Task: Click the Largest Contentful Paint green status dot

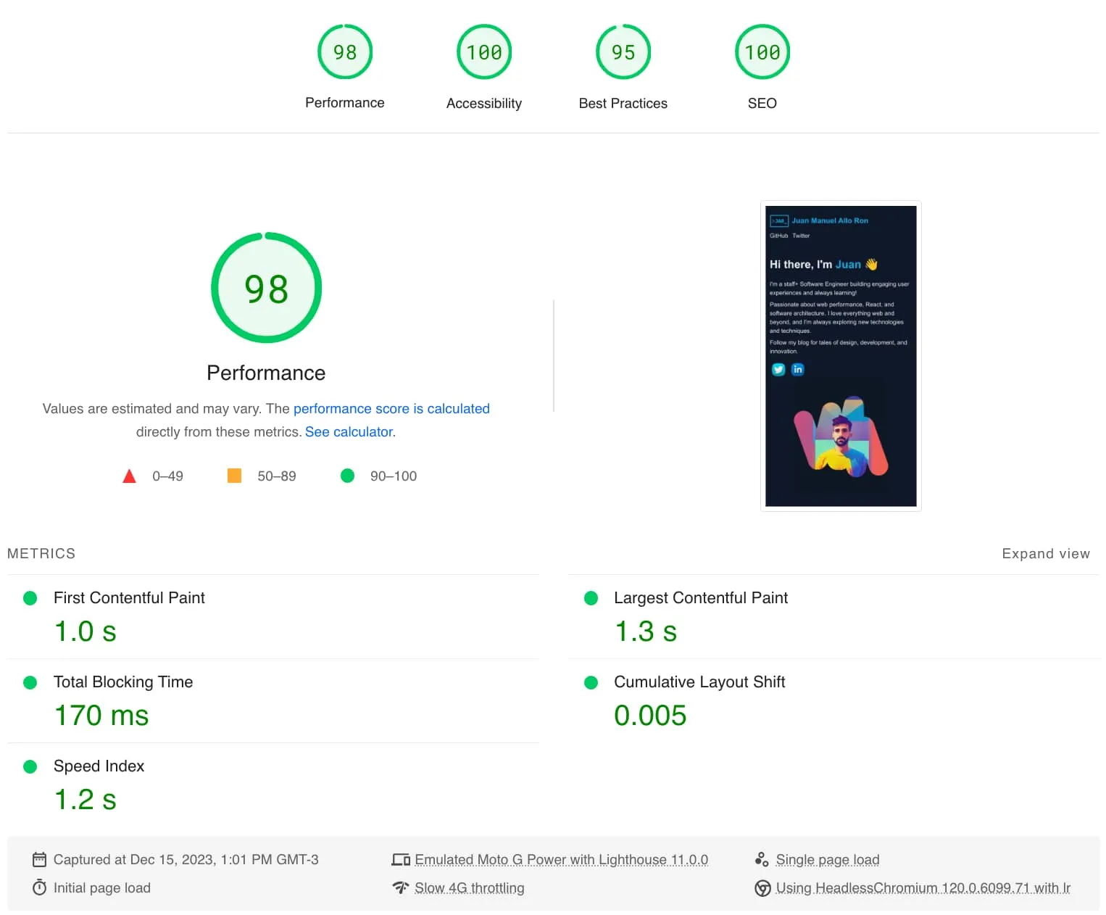Action: [591, 598]
